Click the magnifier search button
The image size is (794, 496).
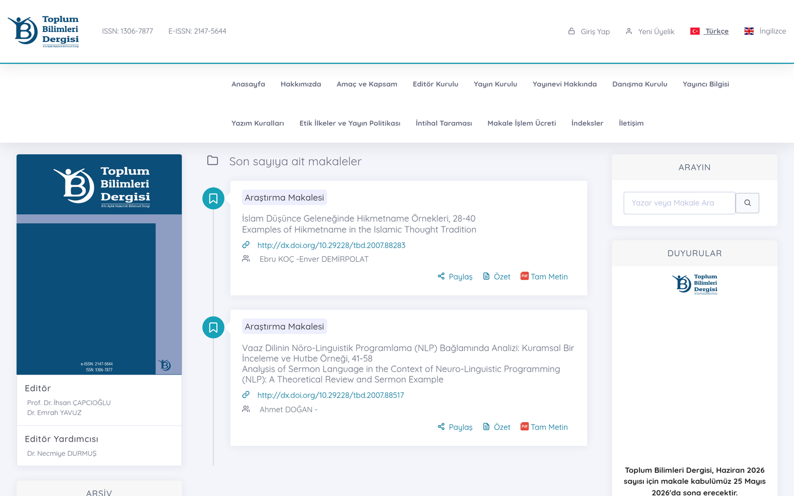[748, 203]
